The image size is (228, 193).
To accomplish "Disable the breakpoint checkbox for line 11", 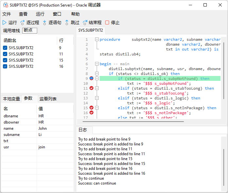I will pyautogui.click(x=5, y=54).
